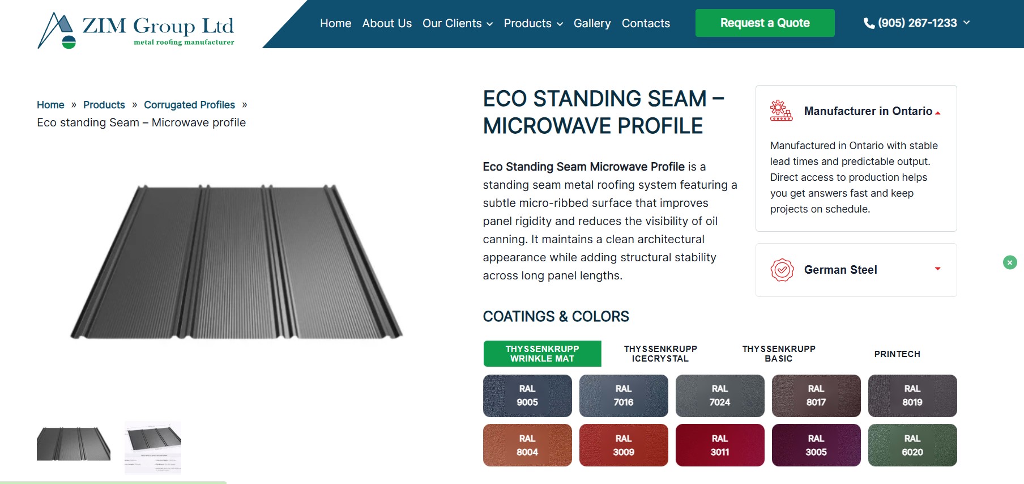Open the Gallery menu item
The height and width of the screenshot is (484, 1024).
coord(592,23)
